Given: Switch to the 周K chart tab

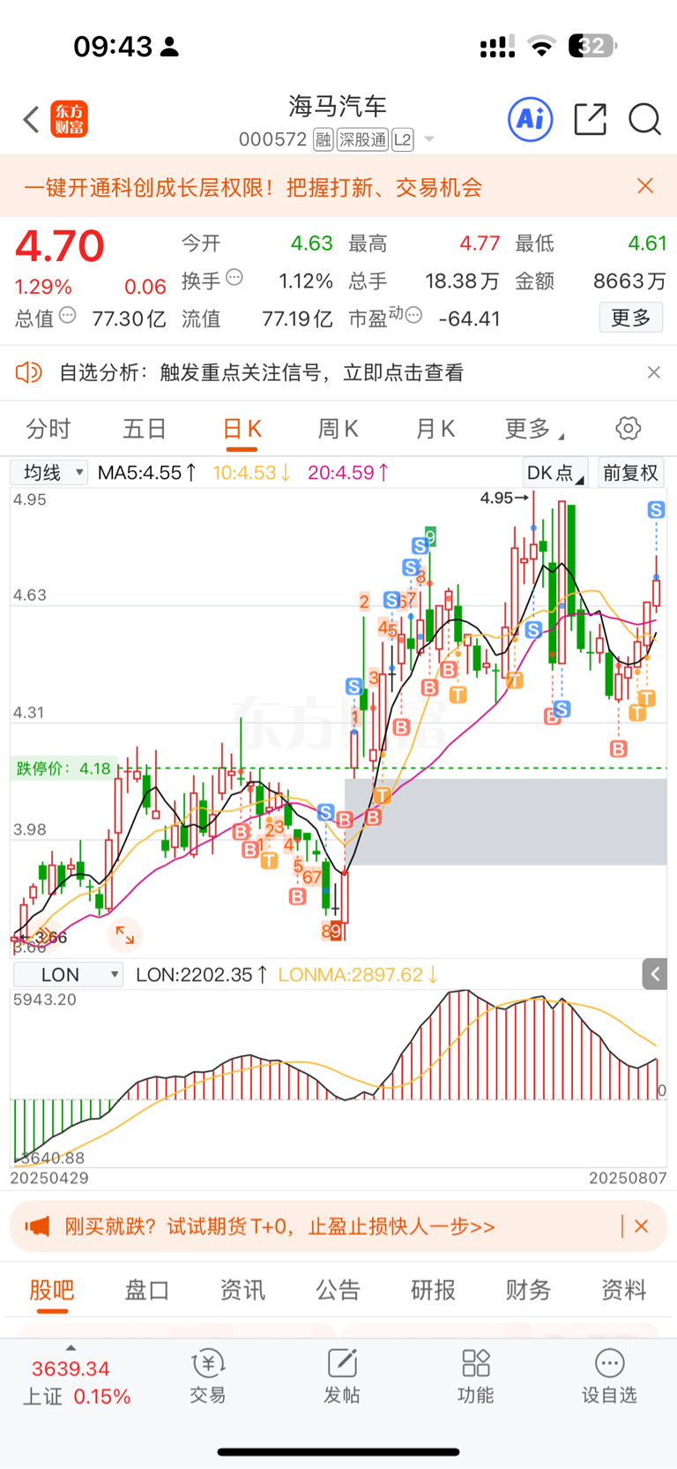Looking at the screenshot, I should pyautogui.click(x=338, y=429).
